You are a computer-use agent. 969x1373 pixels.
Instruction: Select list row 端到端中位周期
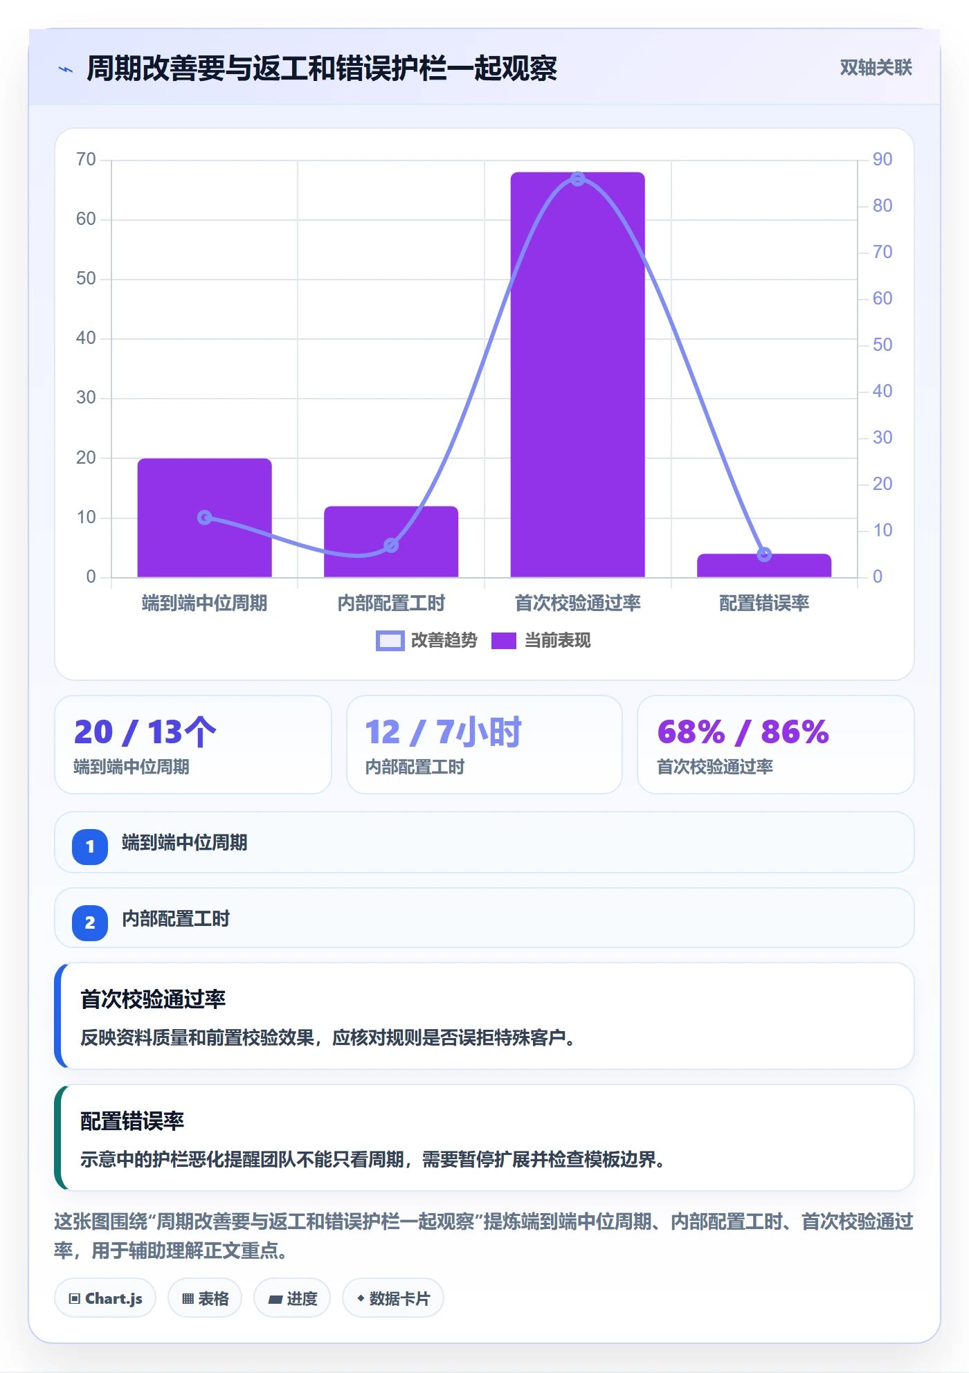point(484,842)
